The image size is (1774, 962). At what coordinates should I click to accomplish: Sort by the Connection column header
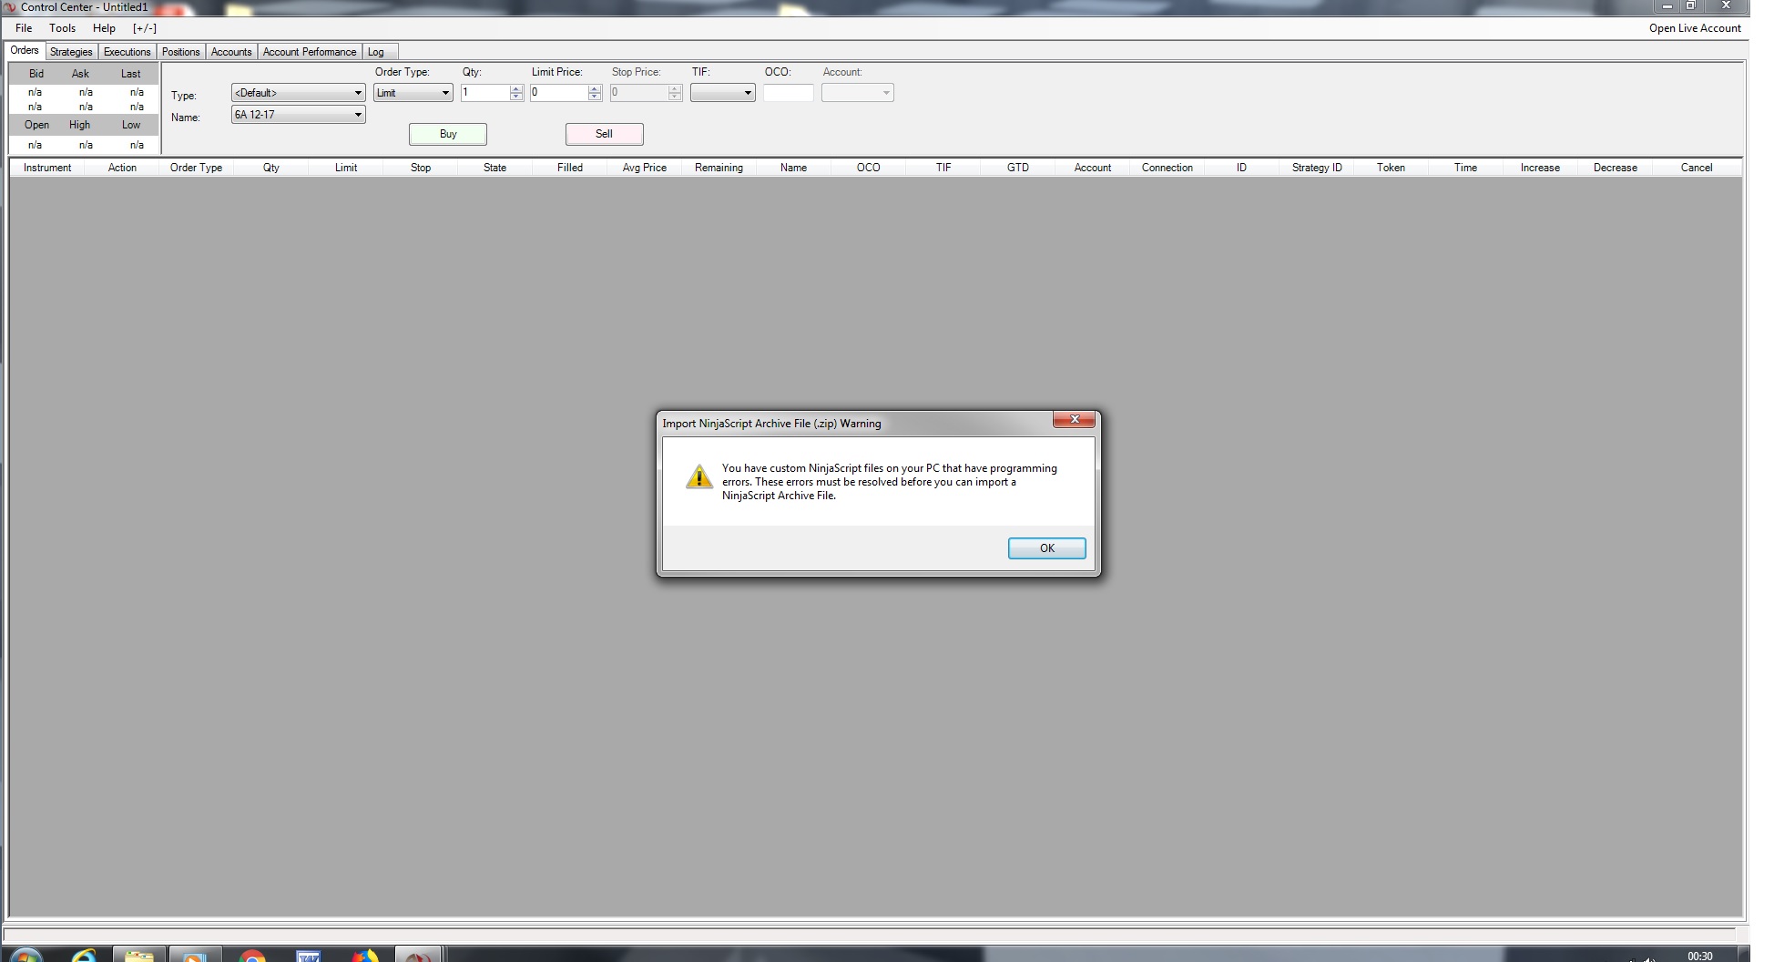1167,168
